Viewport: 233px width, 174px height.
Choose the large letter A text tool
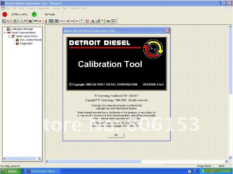click(x=93, y=21)
